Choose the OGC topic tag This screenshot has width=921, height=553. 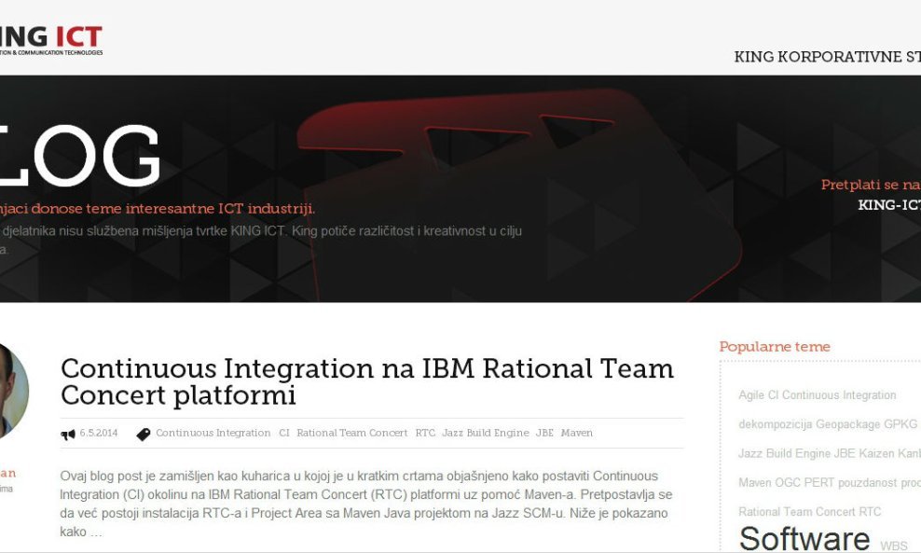point(788,482)
